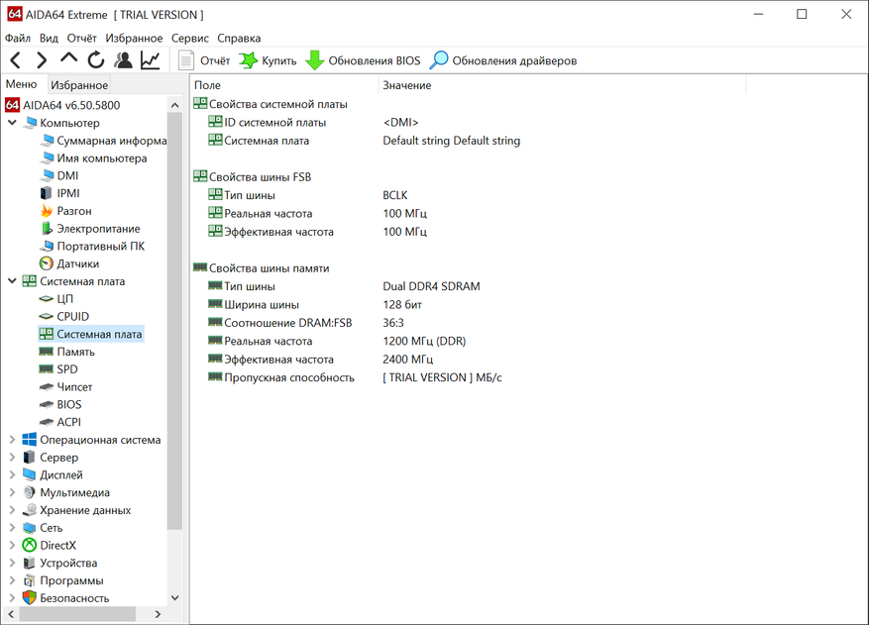
Task: Expand the Хранение данных branch
Action: [x=12, y=510]
